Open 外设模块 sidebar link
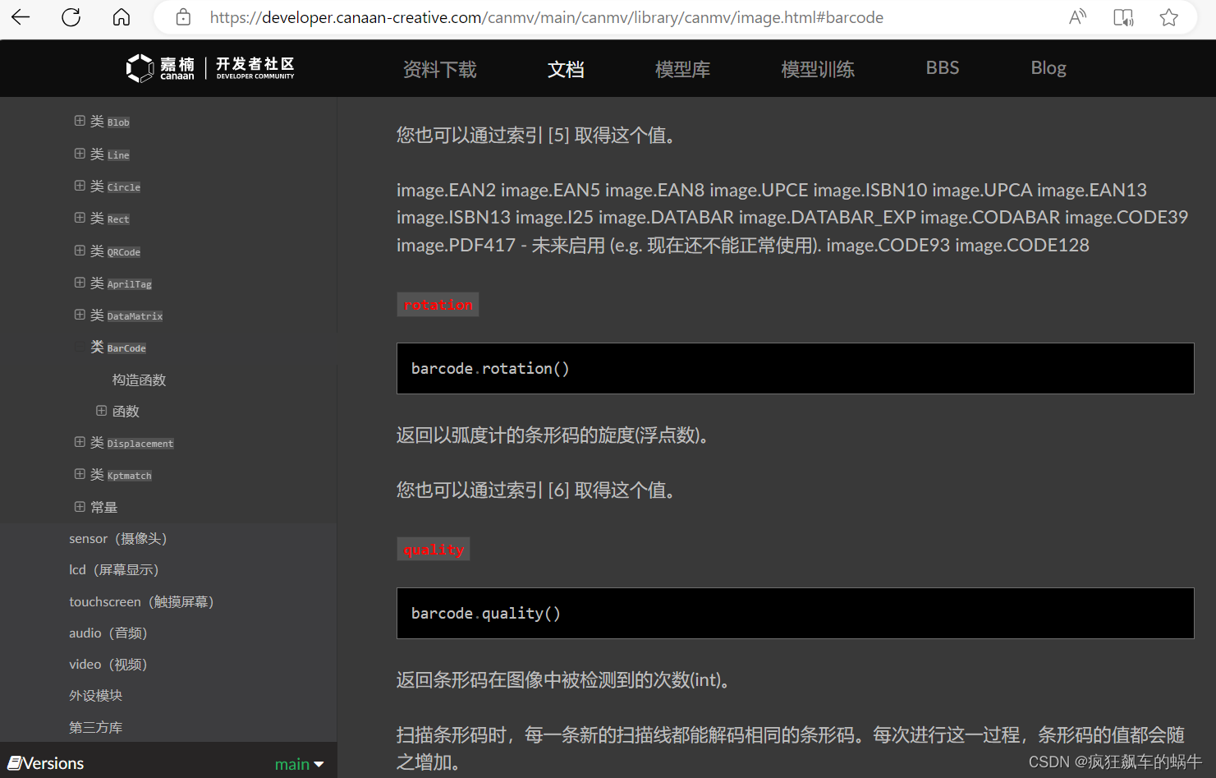The height and width of the screenshot is (778, 1216). click(95, 696)
